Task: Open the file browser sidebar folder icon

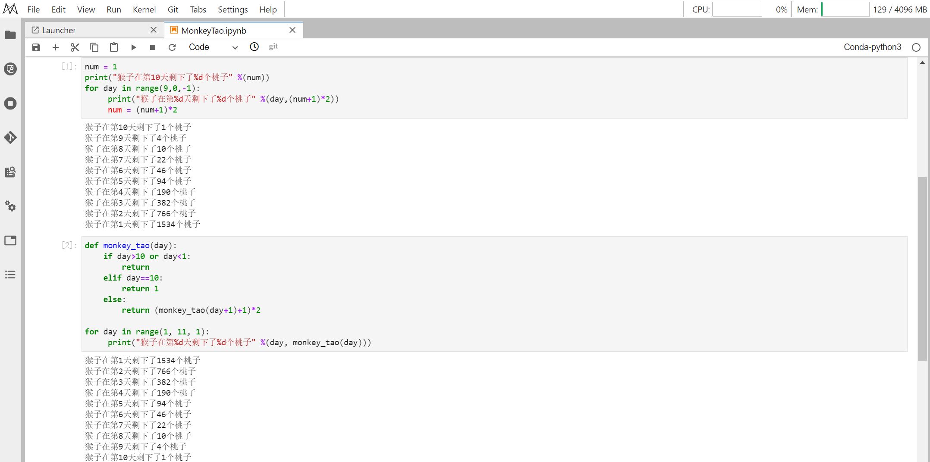Action: [10, 35]
